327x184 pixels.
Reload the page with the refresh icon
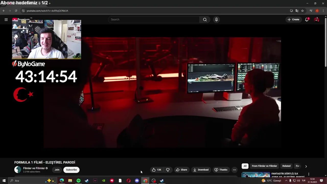click(16, 11)
